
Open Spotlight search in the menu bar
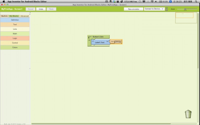[x=197, y=1]
